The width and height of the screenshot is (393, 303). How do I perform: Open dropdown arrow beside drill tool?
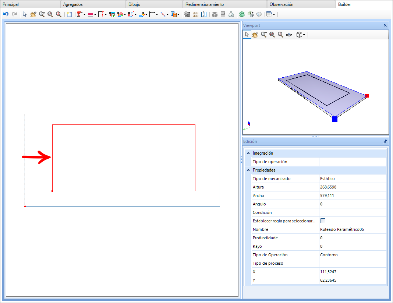[x=85, y=15]
